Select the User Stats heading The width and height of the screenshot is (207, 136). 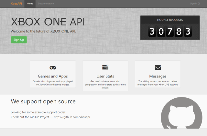[x=105, y=76]
